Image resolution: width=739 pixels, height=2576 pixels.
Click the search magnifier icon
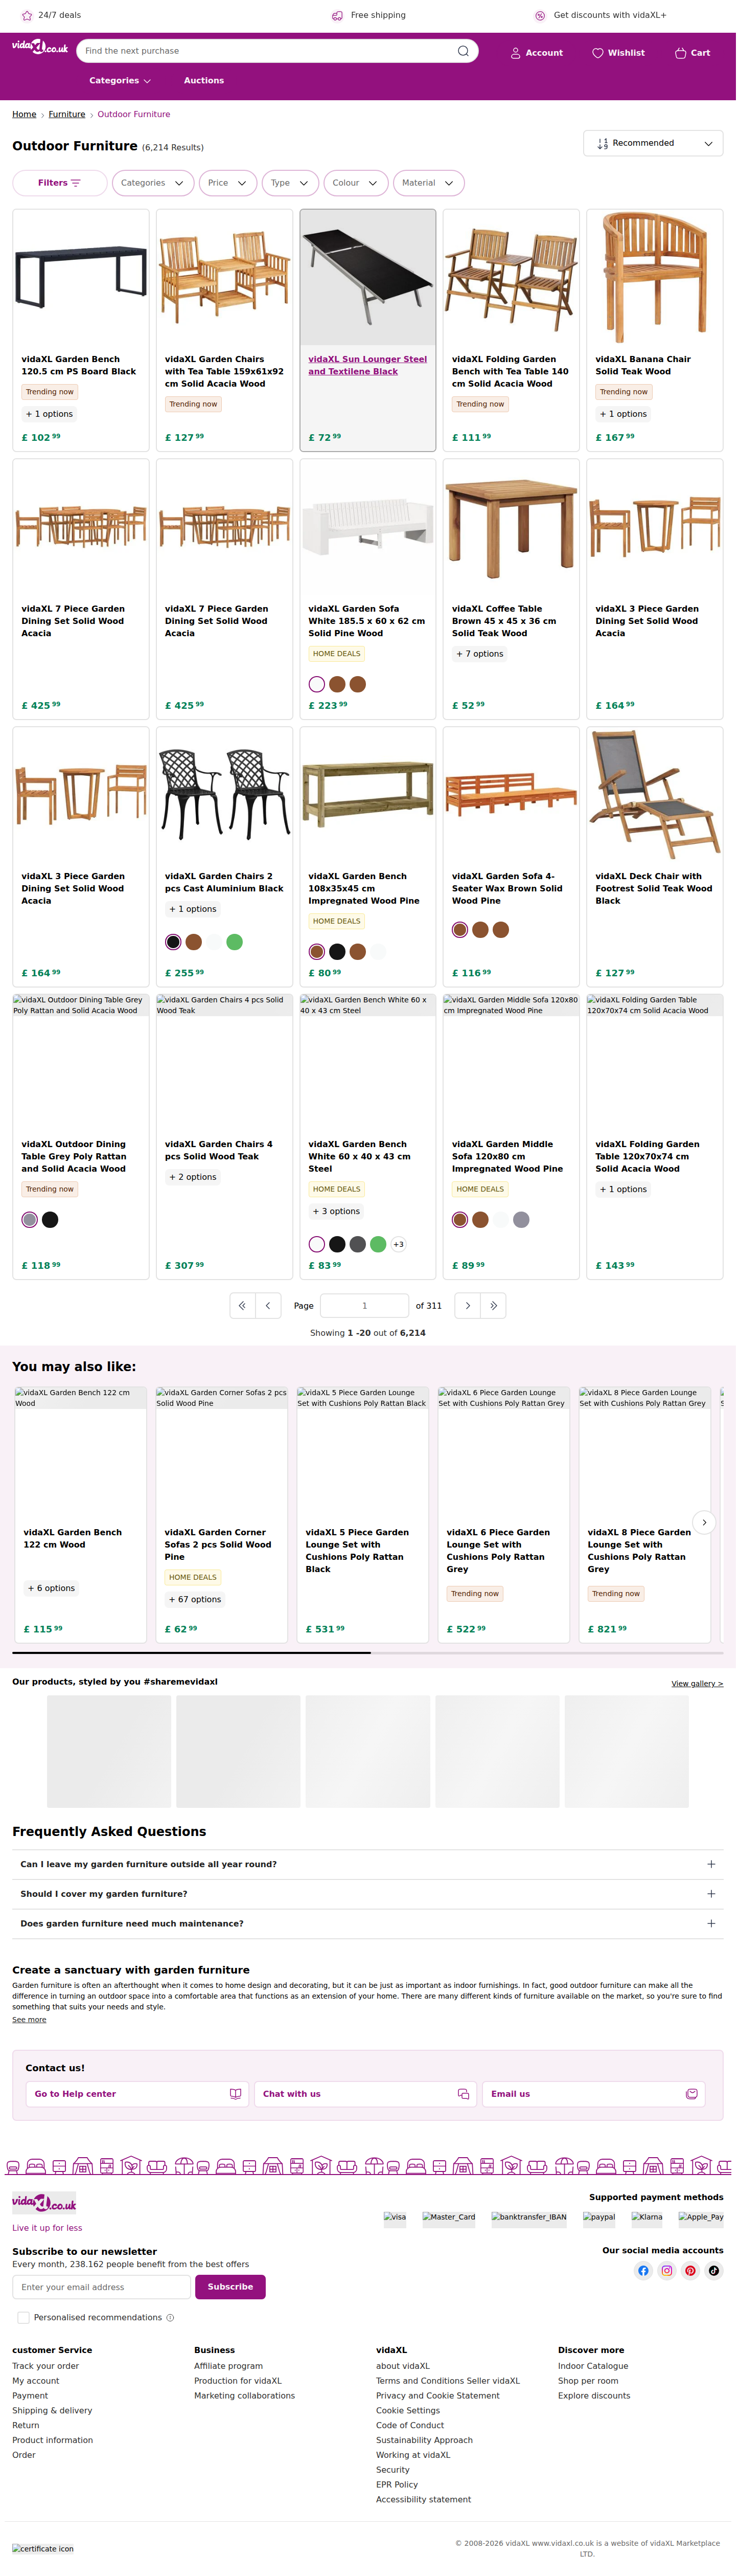[464, 51]
